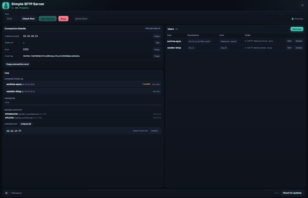Copy the SHA256 host key

click(157, 56)
